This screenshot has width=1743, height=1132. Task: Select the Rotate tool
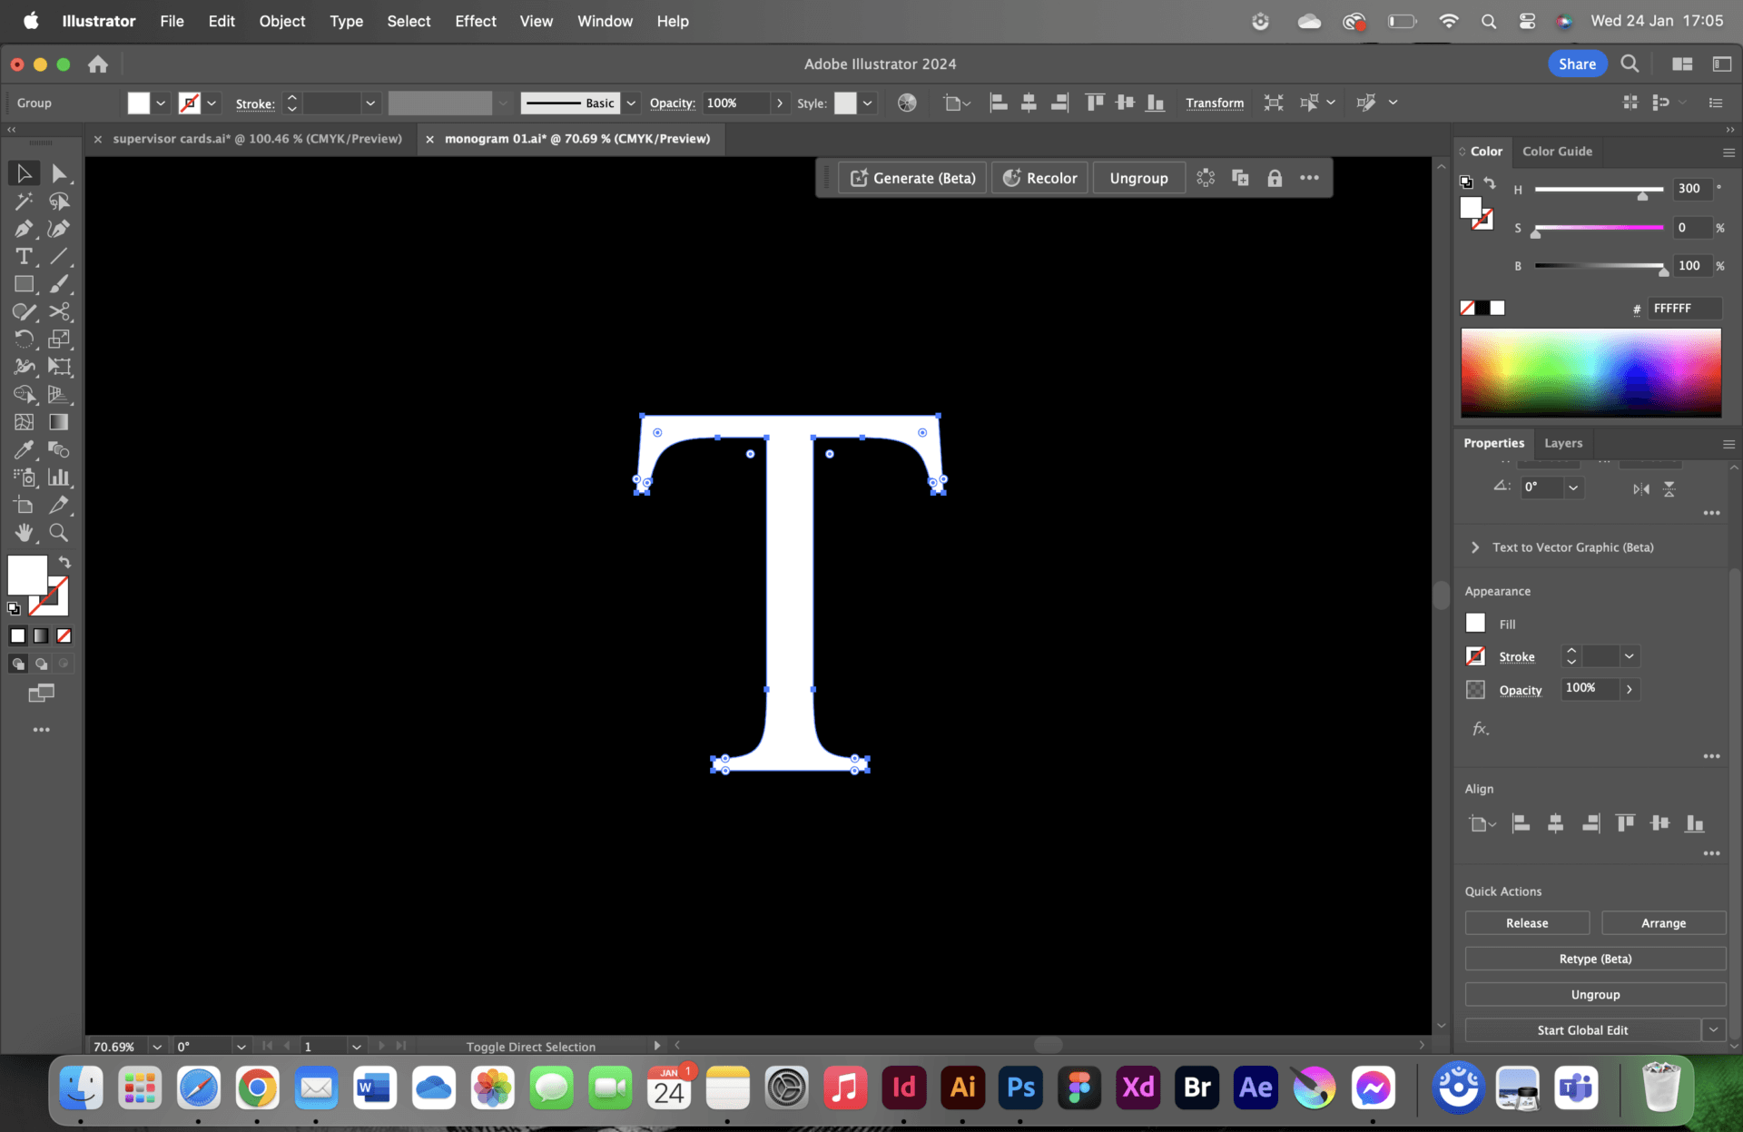[x=25, y=340]
